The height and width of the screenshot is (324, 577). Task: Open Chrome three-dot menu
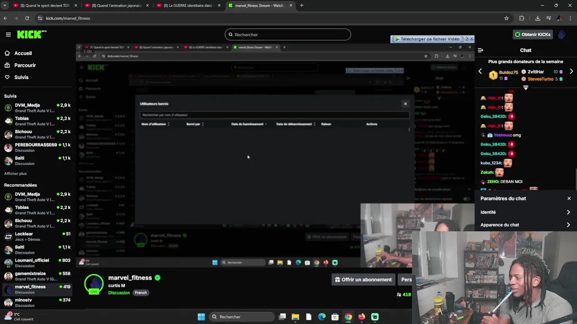[571, 18]
